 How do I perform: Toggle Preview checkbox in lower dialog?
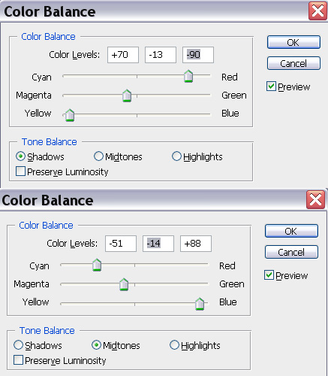pyautogui.click(x=269, y=275)
